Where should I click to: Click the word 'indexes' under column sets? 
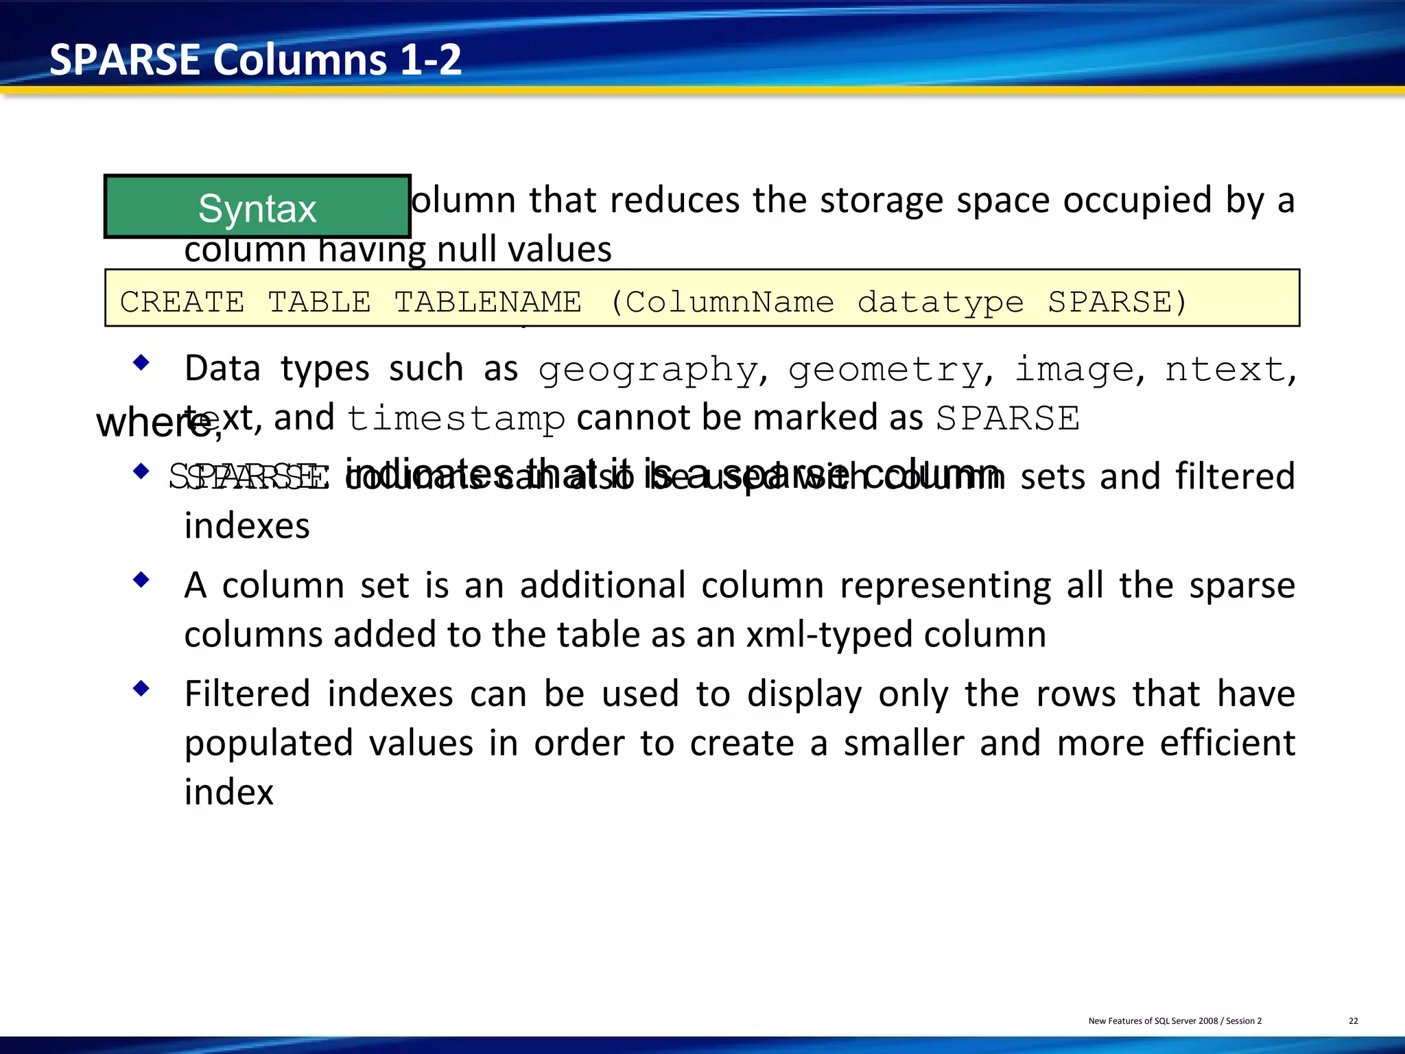point(247,526)
